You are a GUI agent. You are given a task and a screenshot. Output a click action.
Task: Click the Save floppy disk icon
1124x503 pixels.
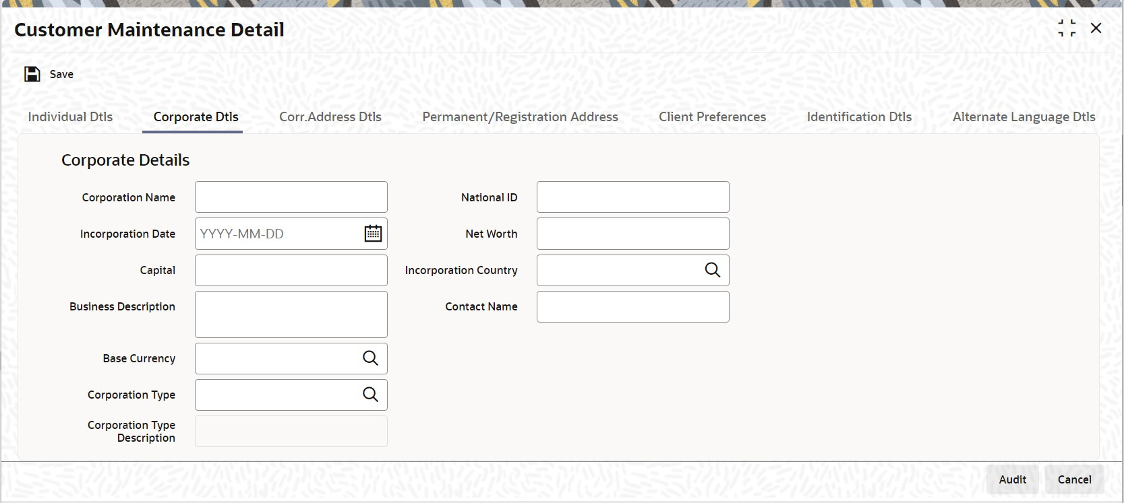pos(32,74)
